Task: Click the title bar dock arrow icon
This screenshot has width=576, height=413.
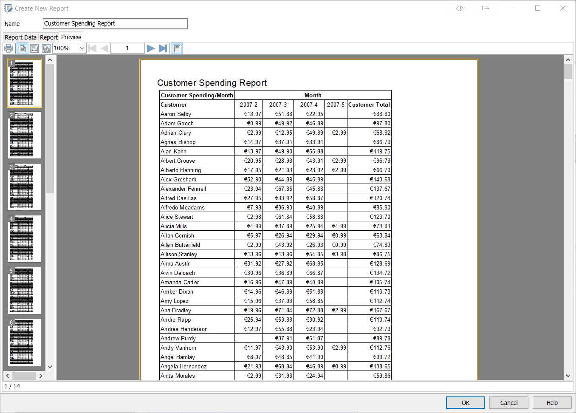Action: pyautogui.click(x=486, y=8)
